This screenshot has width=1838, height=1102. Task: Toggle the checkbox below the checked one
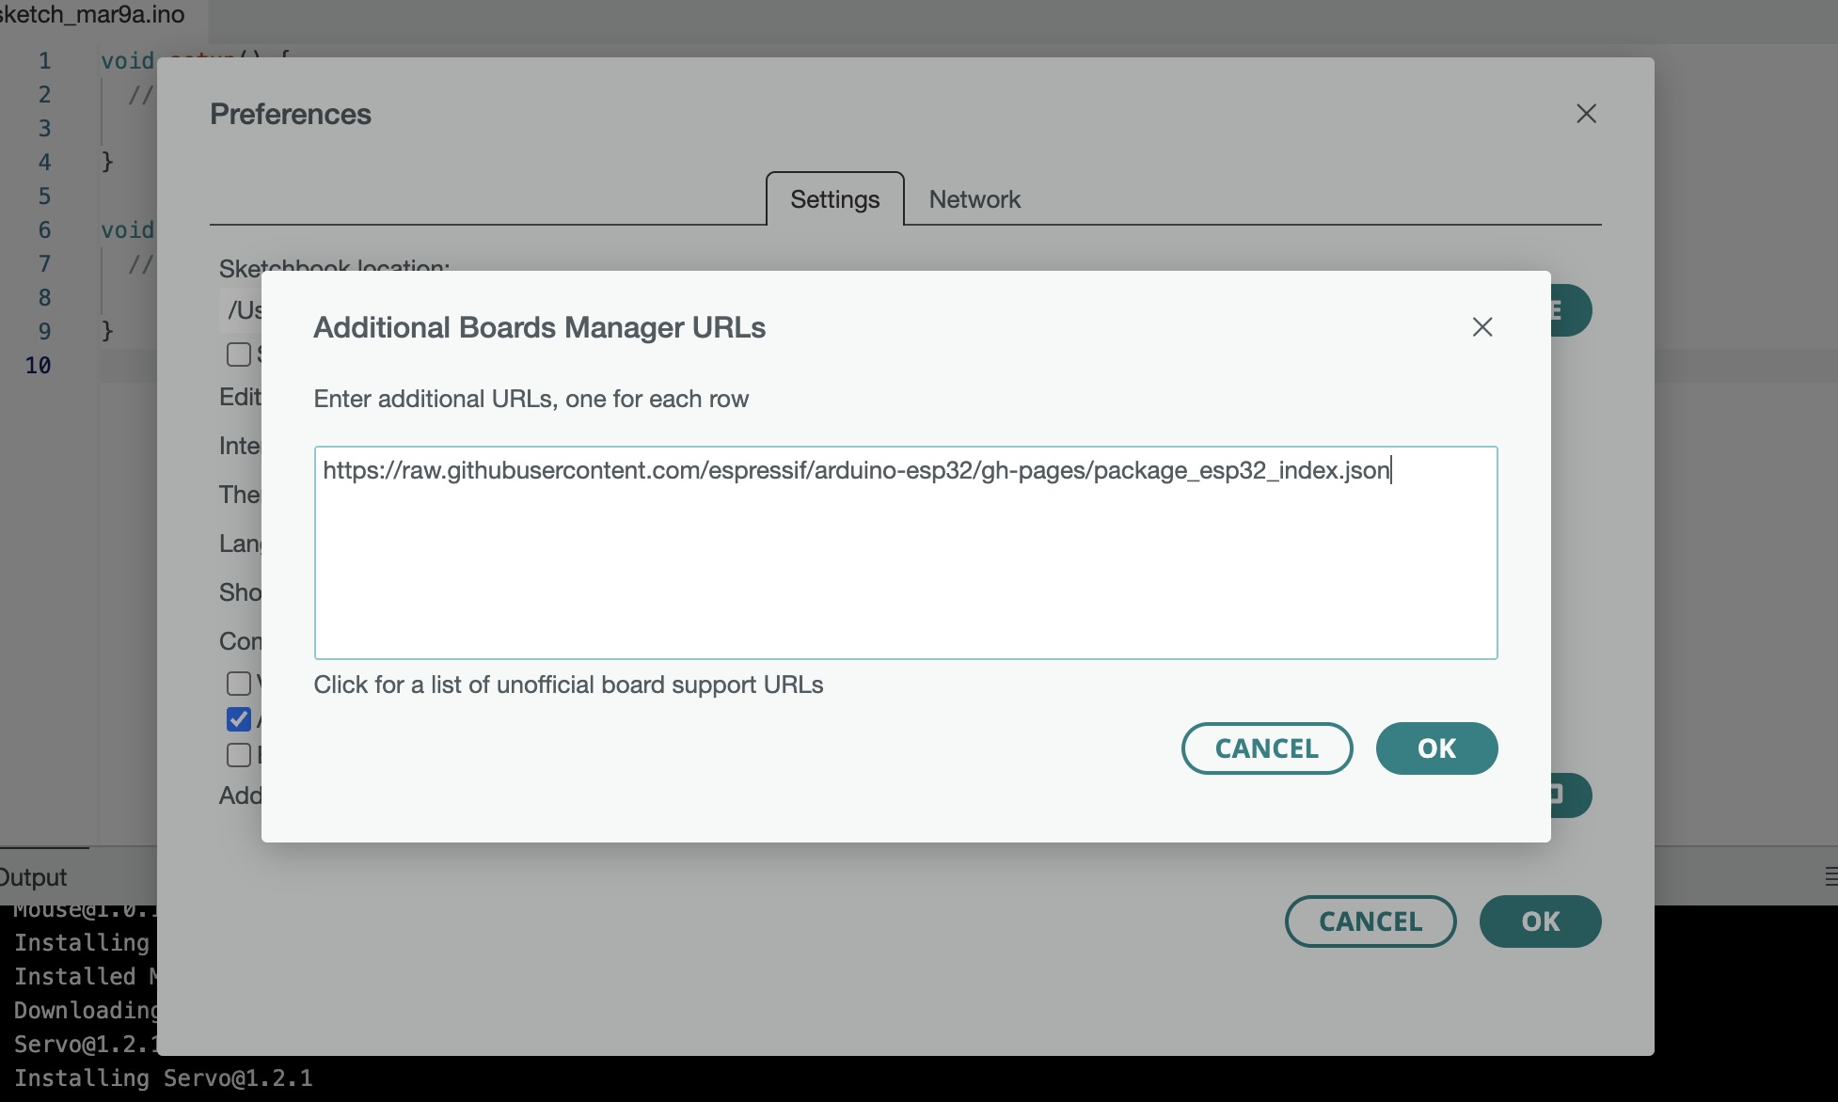coord(239,755)
